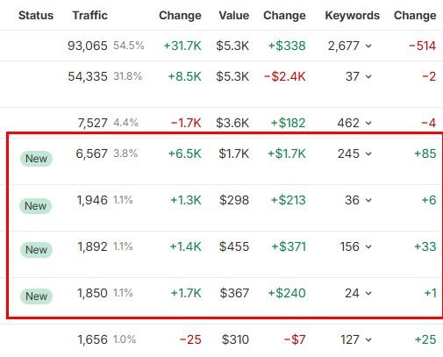The image size is (443, 357).
Task: Click the New badge in 1,892 row
Action: (36, 250)
